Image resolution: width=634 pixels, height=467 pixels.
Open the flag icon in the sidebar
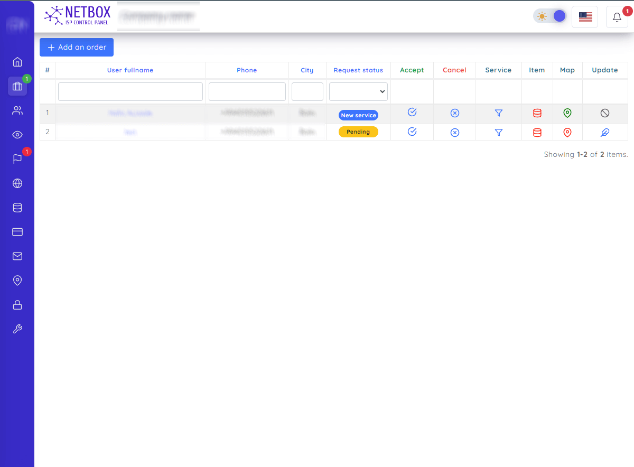17,159
